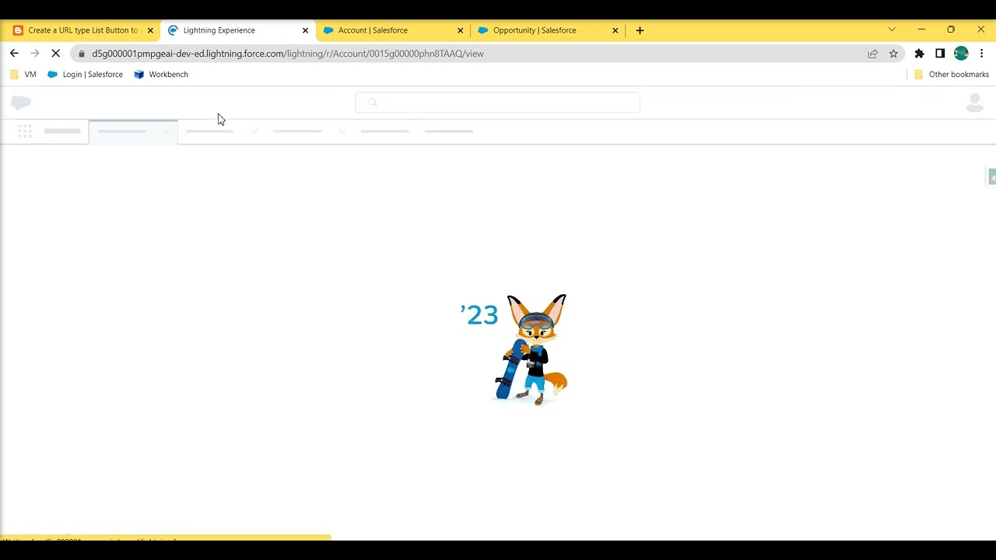Expand the utility panel tab on right edge
The height and width of the screenshot is (560, 996).
click(x=991, y=177)
